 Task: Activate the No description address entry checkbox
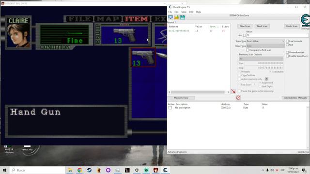[x=170, y=108]
